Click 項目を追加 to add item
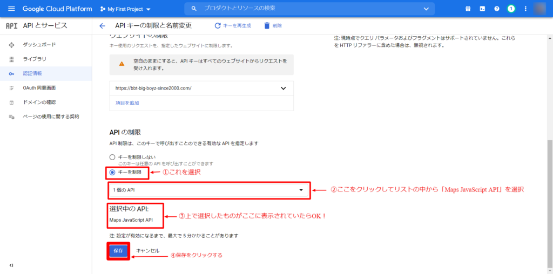553x274 pixels. (127, 103)
